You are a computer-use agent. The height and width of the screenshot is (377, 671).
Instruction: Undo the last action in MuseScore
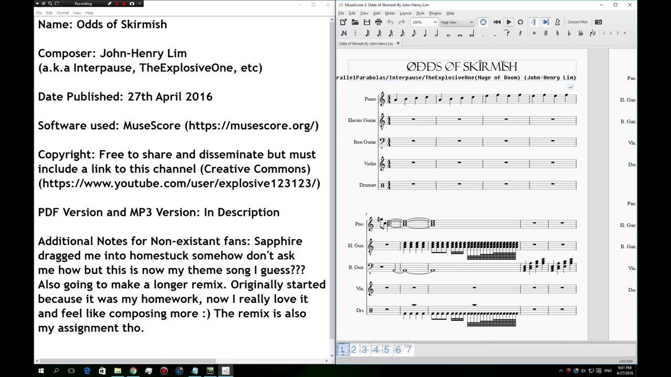[x=390, y=22]
